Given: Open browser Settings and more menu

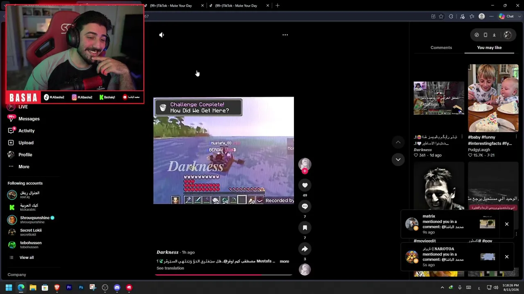Looking at the screenshot, I should 492,17.
